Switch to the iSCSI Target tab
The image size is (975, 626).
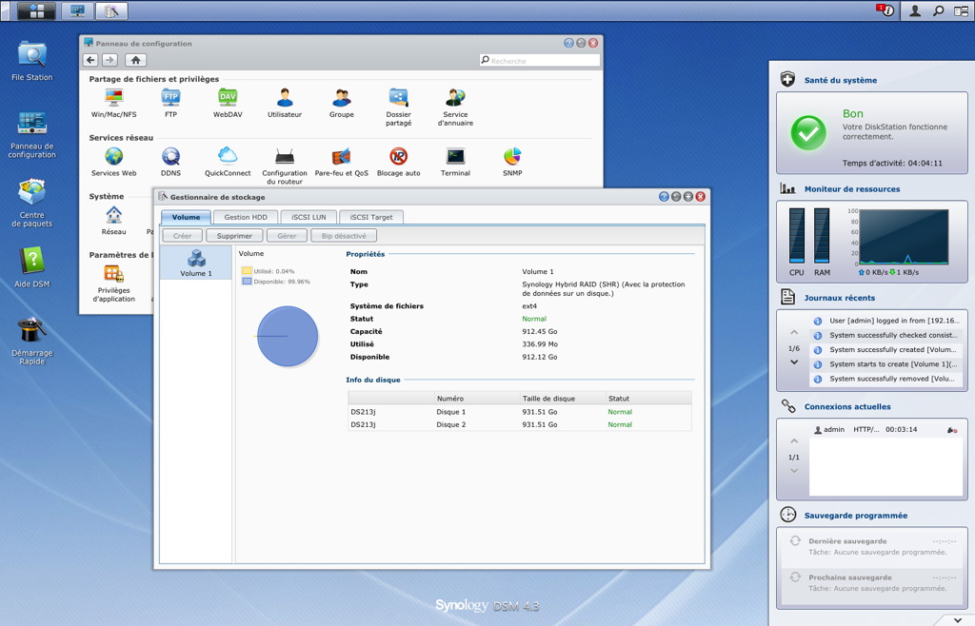point(371,217)
